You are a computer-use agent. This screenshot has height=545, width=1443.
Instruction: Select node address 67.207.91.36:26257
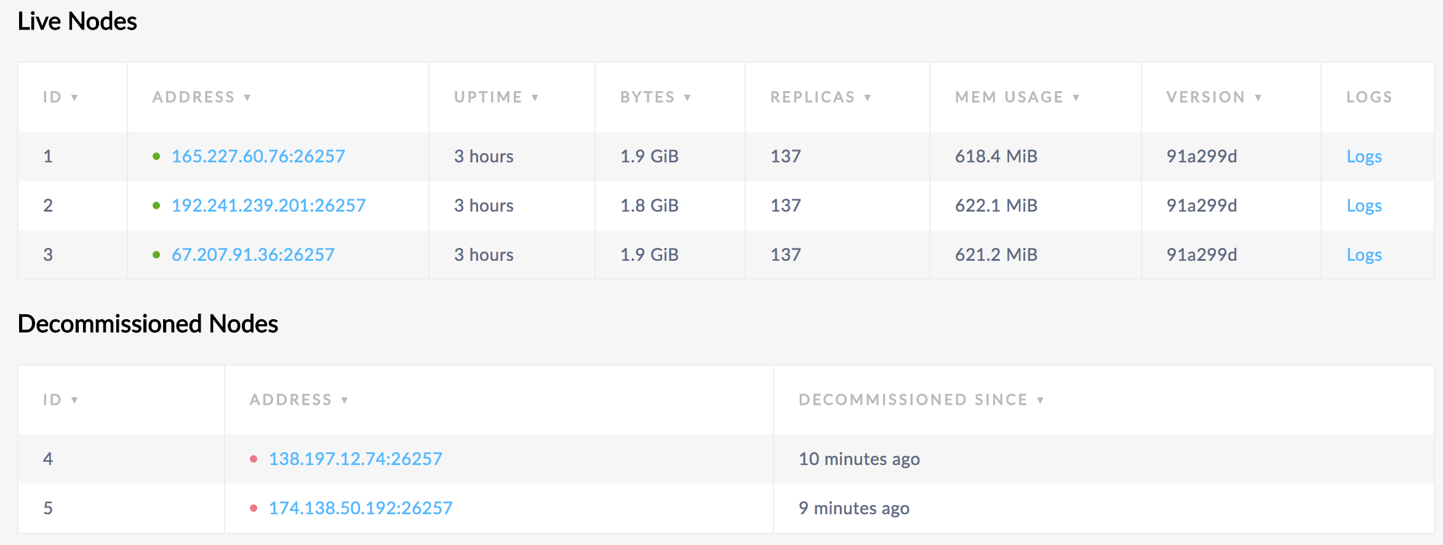(x=253, y=255)
